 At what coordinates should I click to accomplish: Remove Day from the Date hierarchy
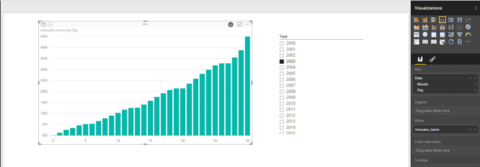pyautogui.click(x=475, y=90)
